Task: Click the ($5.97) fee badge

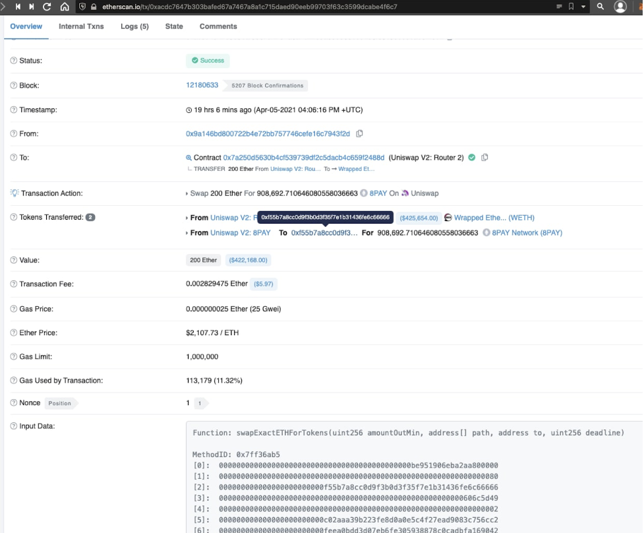Action: pyautogui.click(x=263, y=284)
